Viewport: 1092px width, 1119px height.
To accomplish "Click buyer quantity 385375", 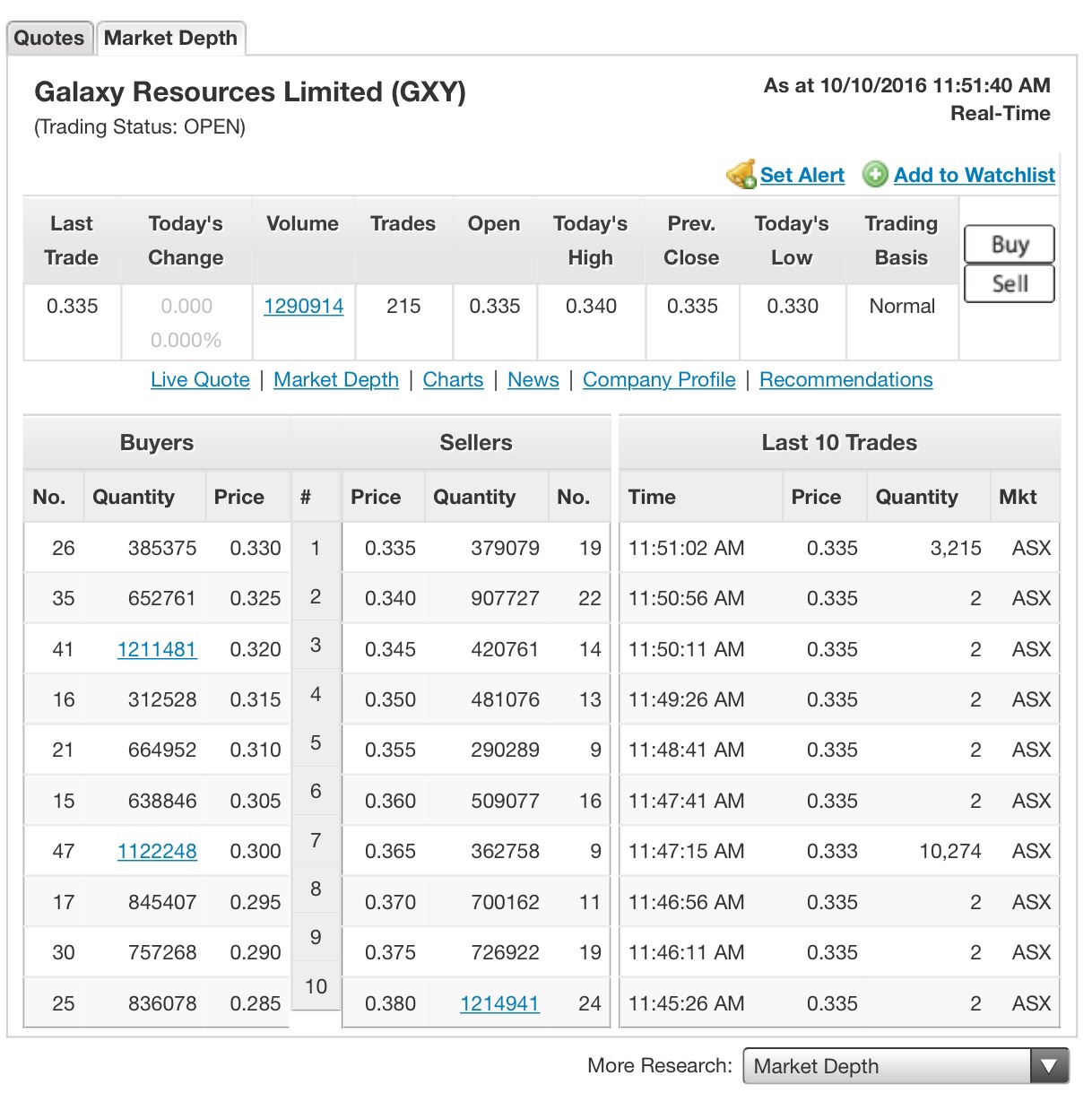I will click(162, 548).
